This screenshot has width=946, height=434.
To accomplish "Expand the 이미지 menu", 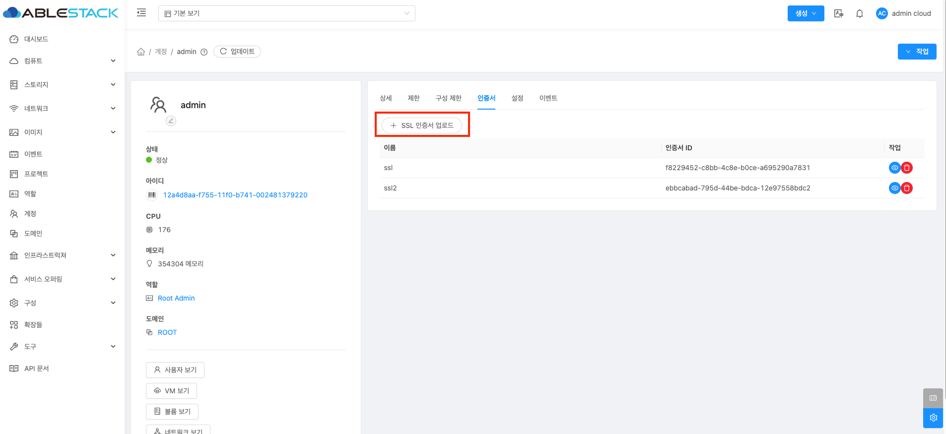I will pos(62,132).
